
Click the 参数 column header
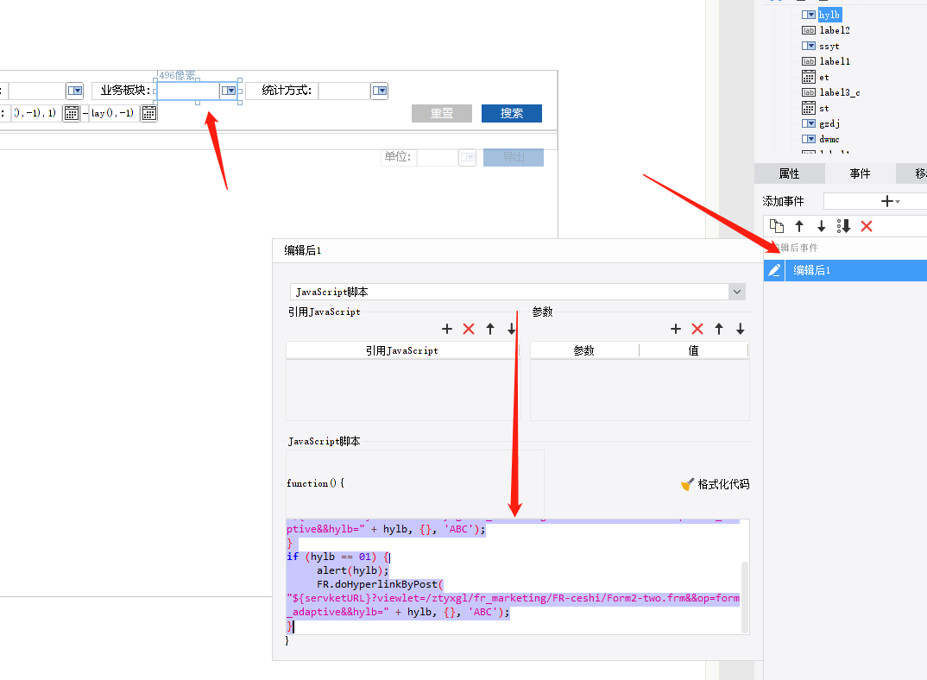point(584,350)
